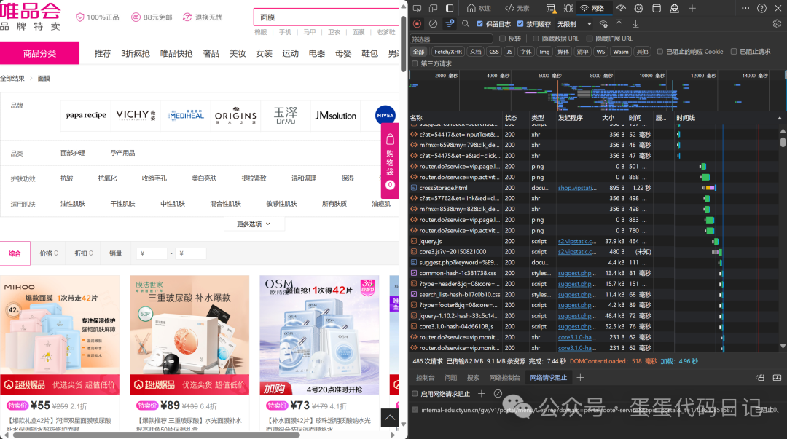787x439 pixels.
Task: Open the Security icon tab in DevTools
Action: 675,8
